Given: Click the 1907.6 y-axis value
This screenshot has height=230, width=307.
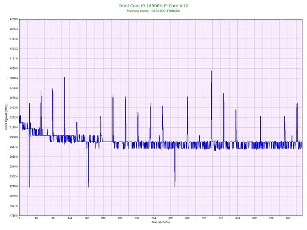Looking at the screenshot, I should click(x=14, y=206).
